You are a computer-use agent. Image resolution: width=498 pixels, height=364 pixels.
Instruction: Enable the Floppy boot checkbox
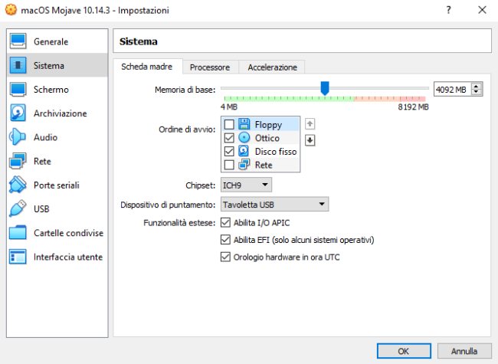pyautogui.click(x=229, y=125)
